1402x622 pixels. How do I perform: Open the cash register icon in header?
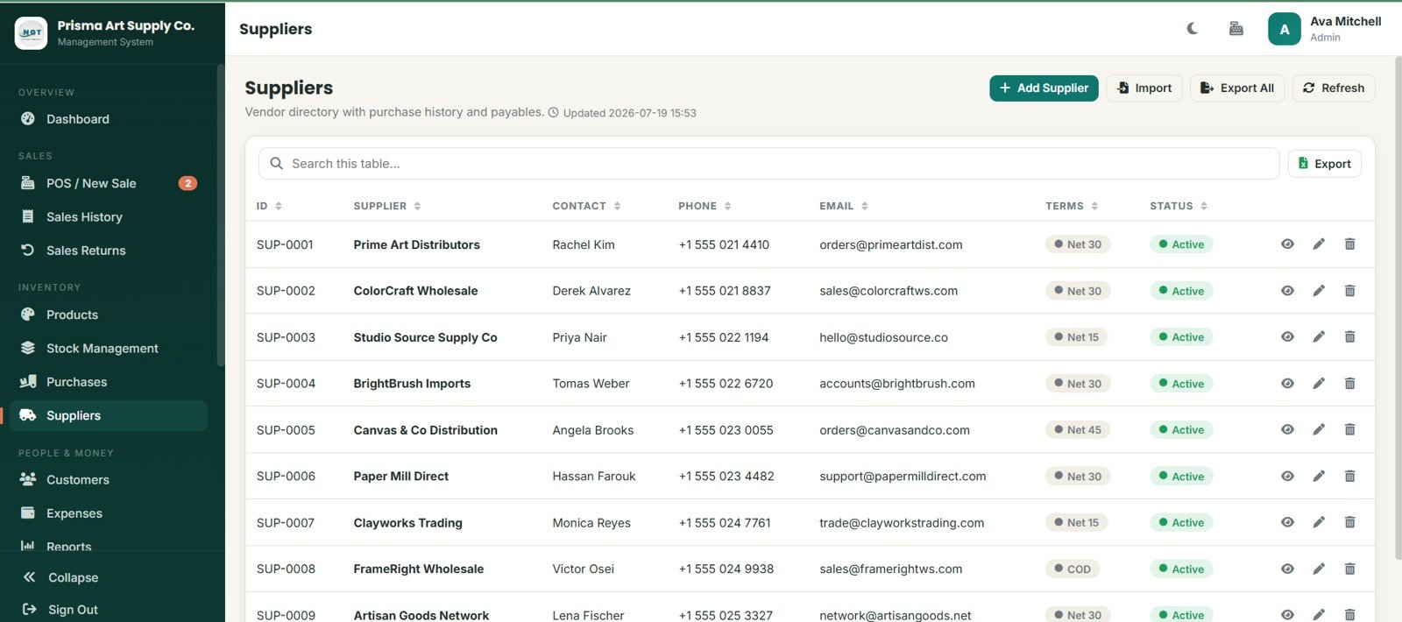click(1236, 29)
